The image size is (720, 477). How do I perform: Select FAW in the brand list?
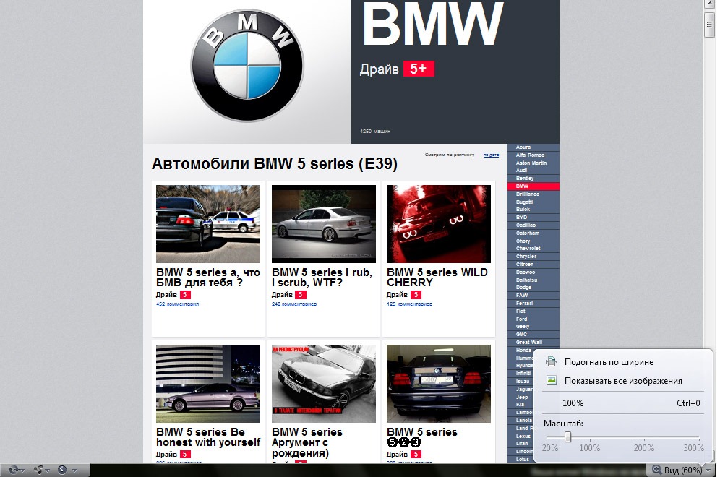pyautogui.click(x=522, y=296)
